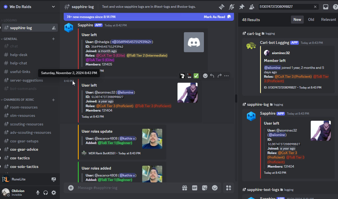Click "48 Results" count text
338x199 pixels.
251,20
